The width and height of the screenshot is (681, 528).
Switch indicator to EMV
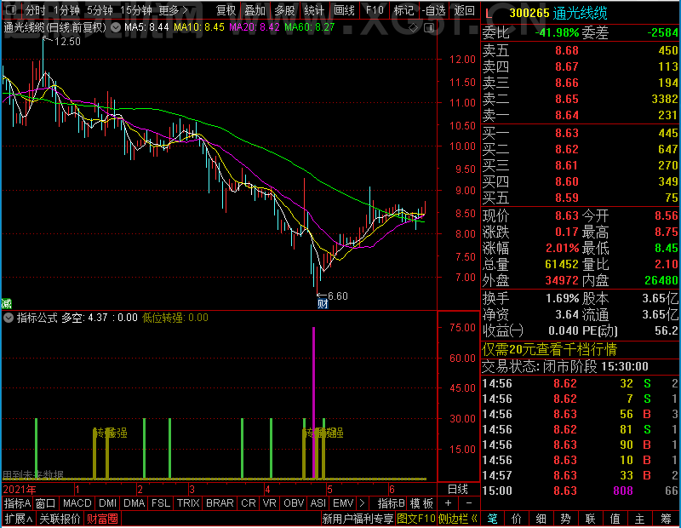(x=344, y=503)
